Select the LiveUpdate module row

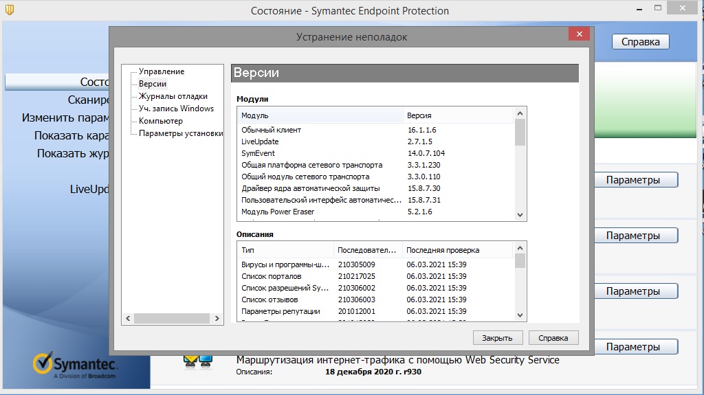376,142
